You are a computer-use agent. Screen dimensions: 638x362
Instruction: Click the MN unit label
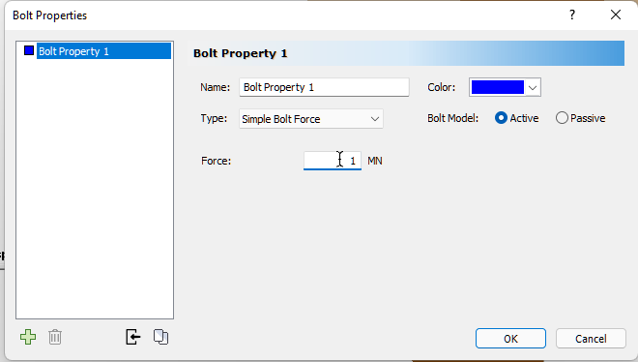point(375,161)
